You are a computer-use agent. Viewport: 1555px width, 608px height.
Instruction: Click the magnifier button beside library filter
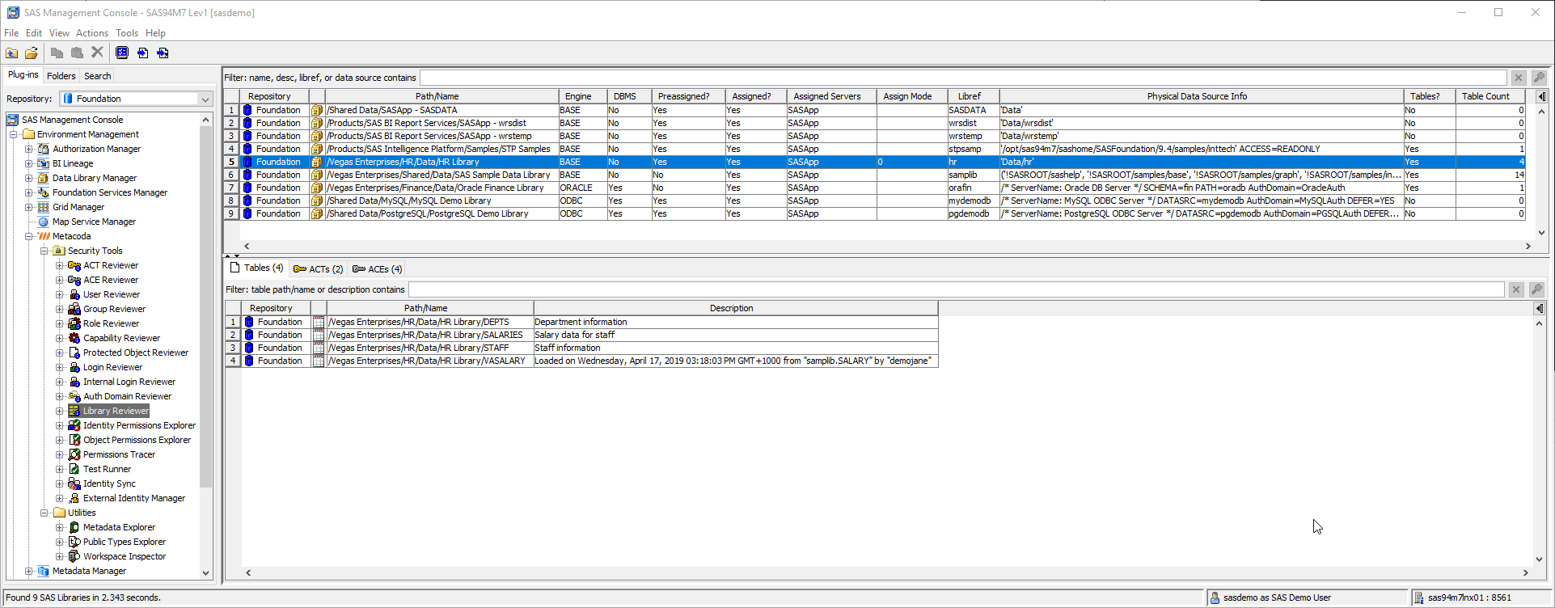pyautogui.click(x=1539, y=78)
